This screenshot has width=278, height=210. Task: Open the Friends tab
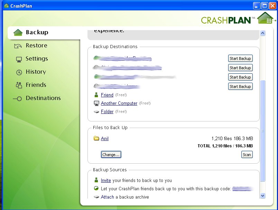pyautogui.click(x=36, y=85)
